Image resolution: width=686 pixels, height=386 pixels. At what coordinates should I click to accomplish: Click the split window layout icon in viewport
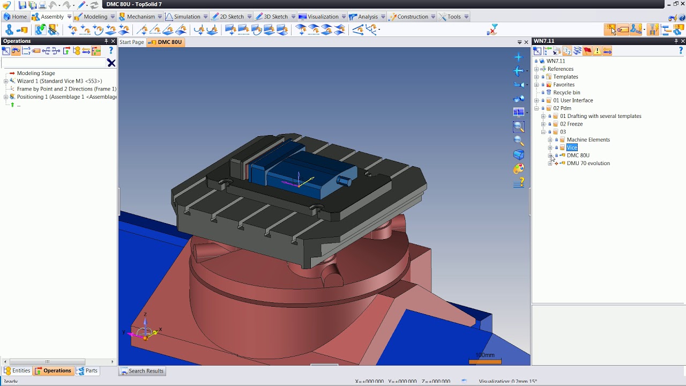(x=519, y=113)
